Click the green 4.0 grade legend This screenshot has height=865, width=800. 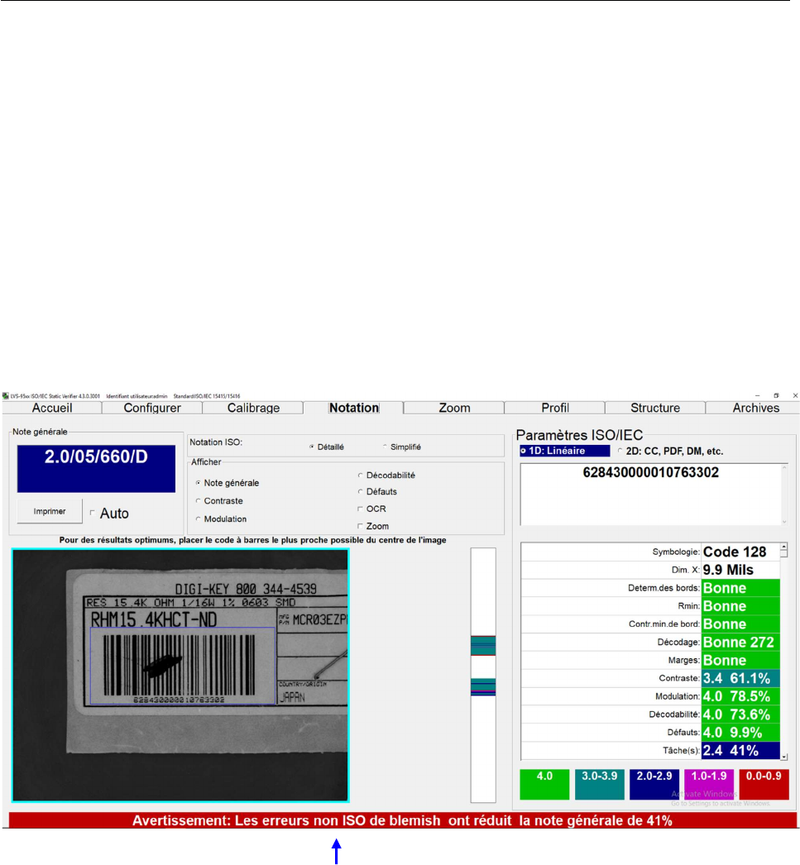click(544, 784)
